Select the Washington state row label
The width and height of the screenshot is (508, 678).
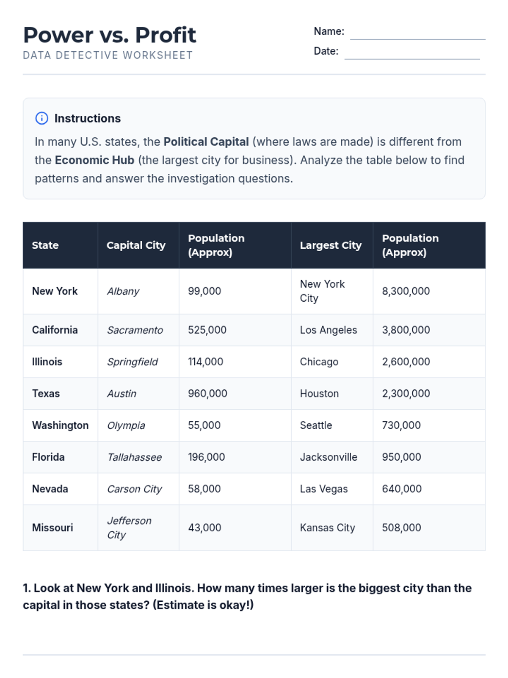tap(61, 425)
